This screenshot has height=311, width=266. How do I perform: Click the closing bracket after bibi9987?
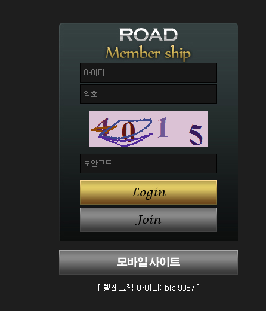(x=198, y=288)
